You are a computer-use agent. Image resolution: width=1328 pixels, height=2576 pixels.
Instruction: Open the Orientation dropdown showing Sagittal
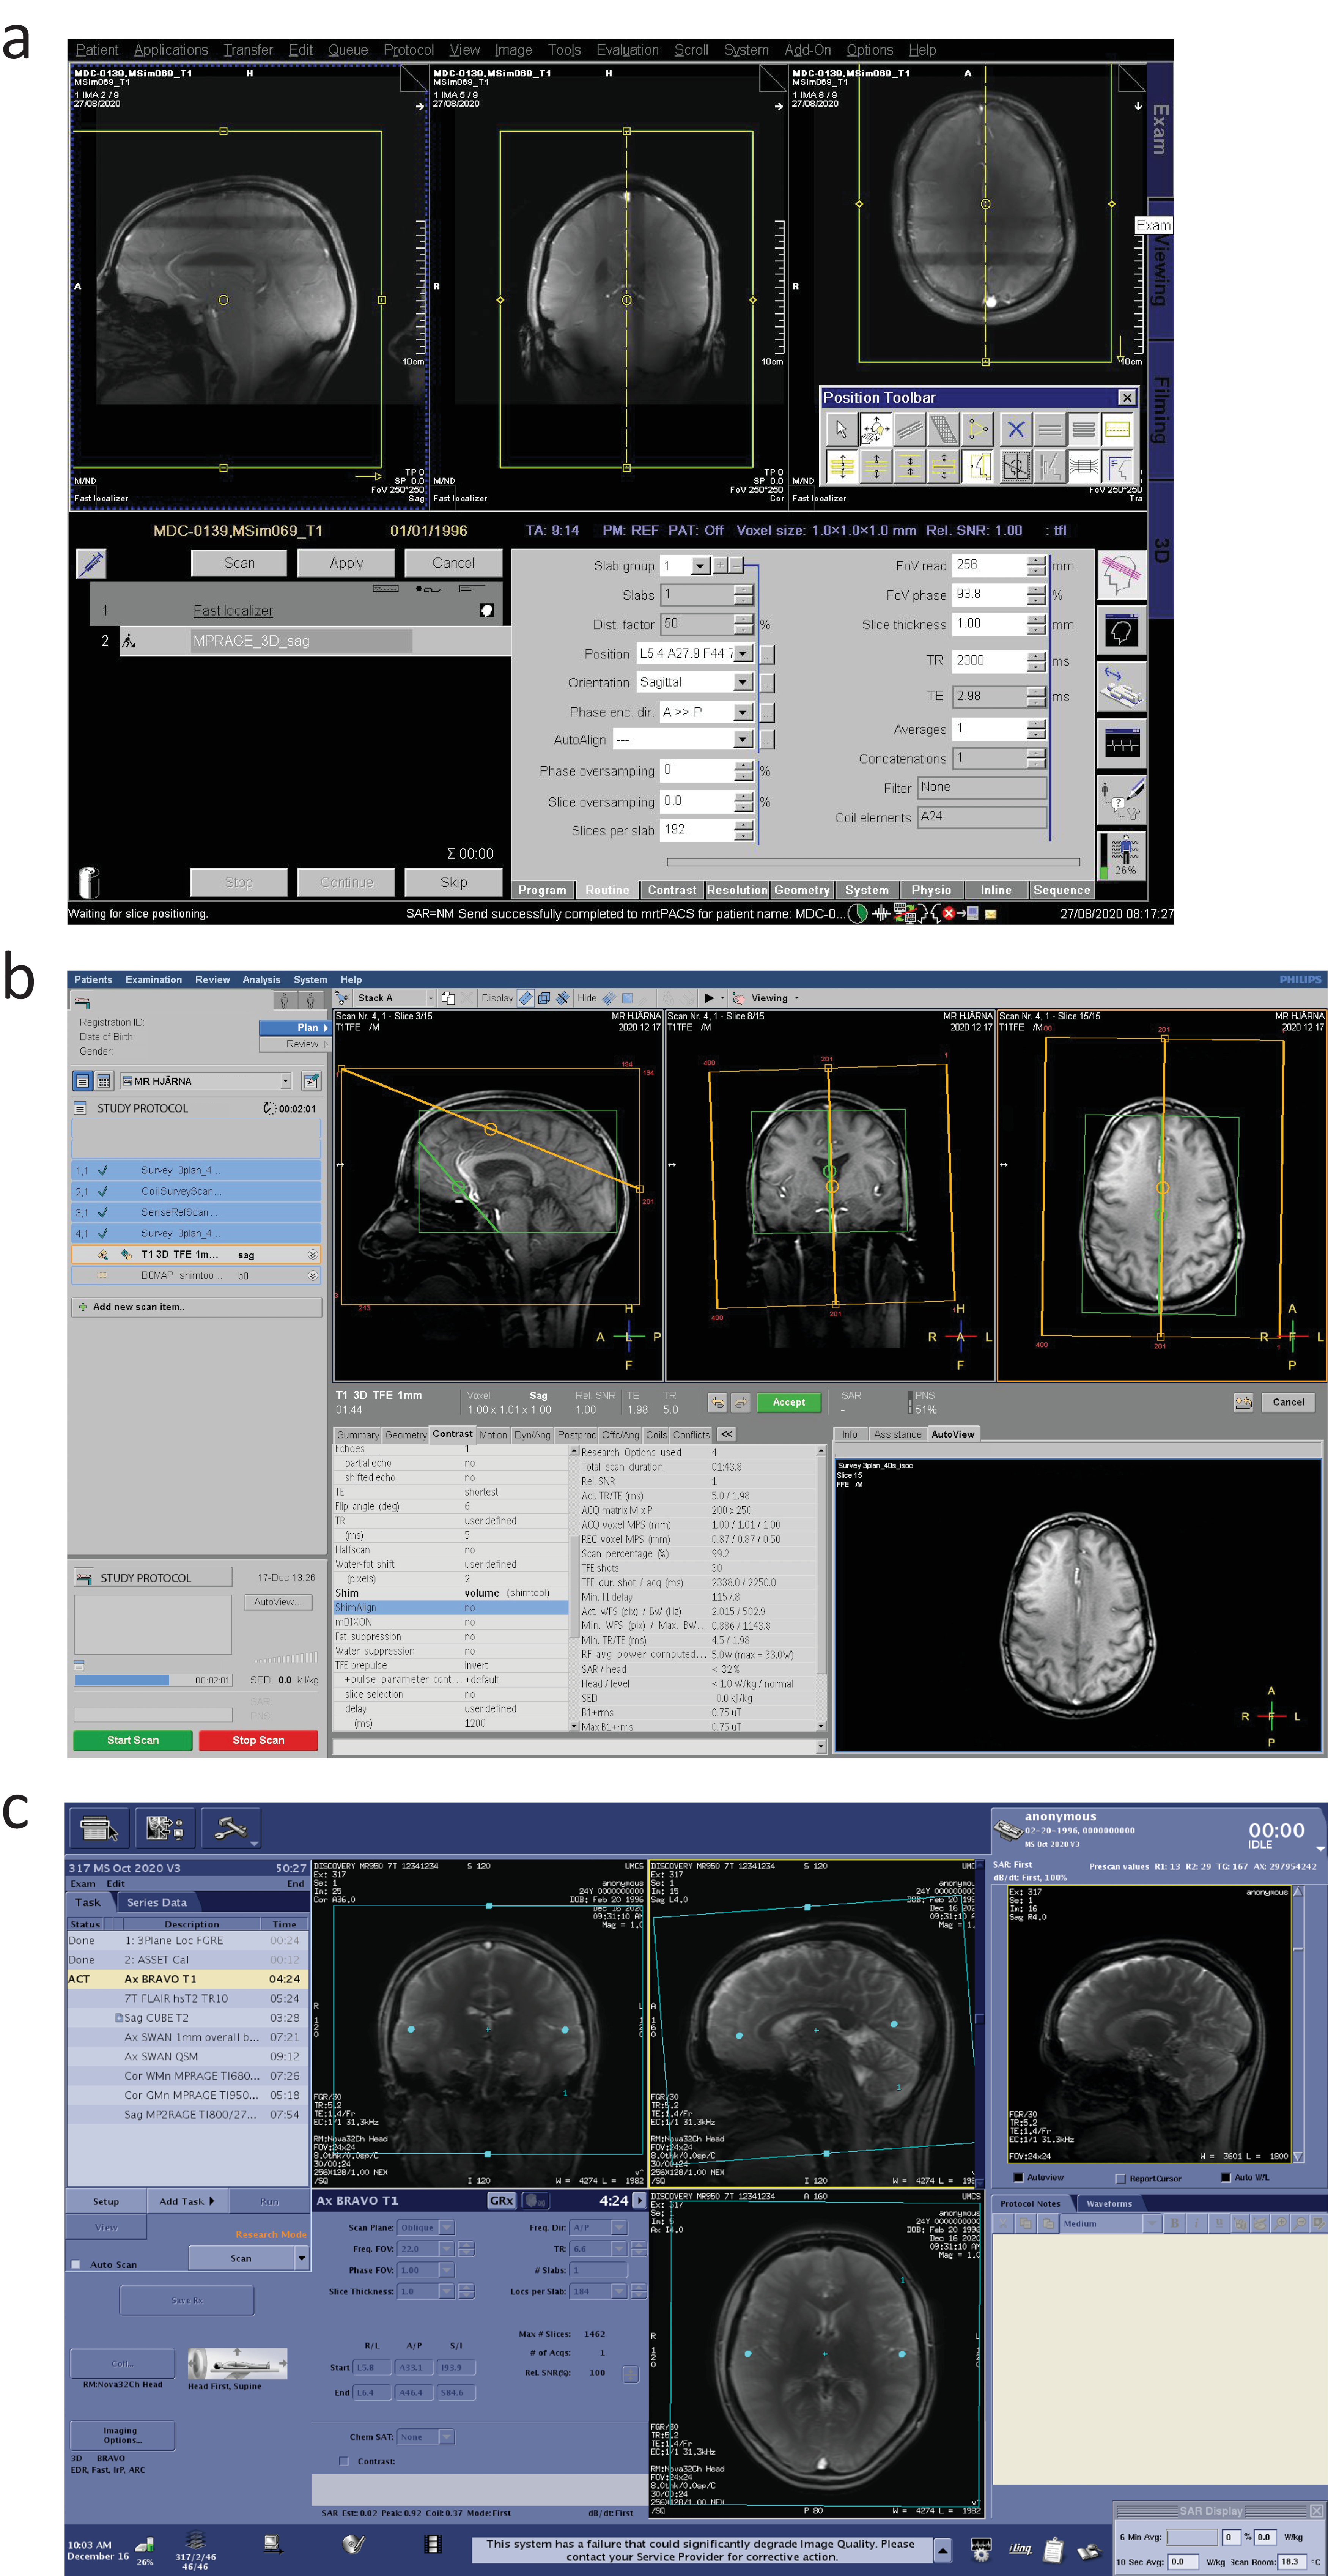pyautogui.click(x=742, y=682)
